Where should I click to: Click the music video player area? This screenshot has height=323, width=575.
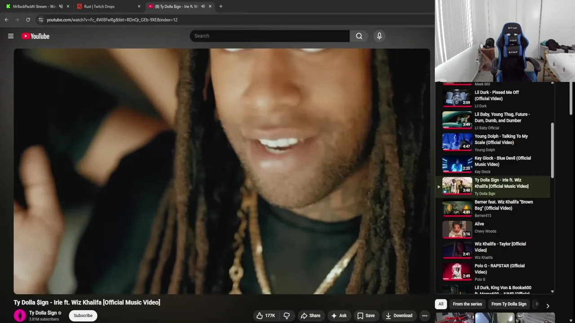pyautogui.click(x=221, y=171)
